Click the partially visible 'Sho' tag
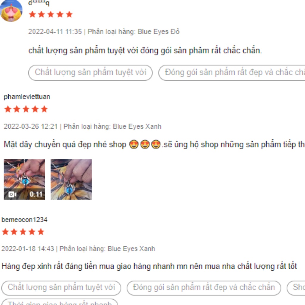This screenshot has width=305, height=305. [x=296, y=288]
